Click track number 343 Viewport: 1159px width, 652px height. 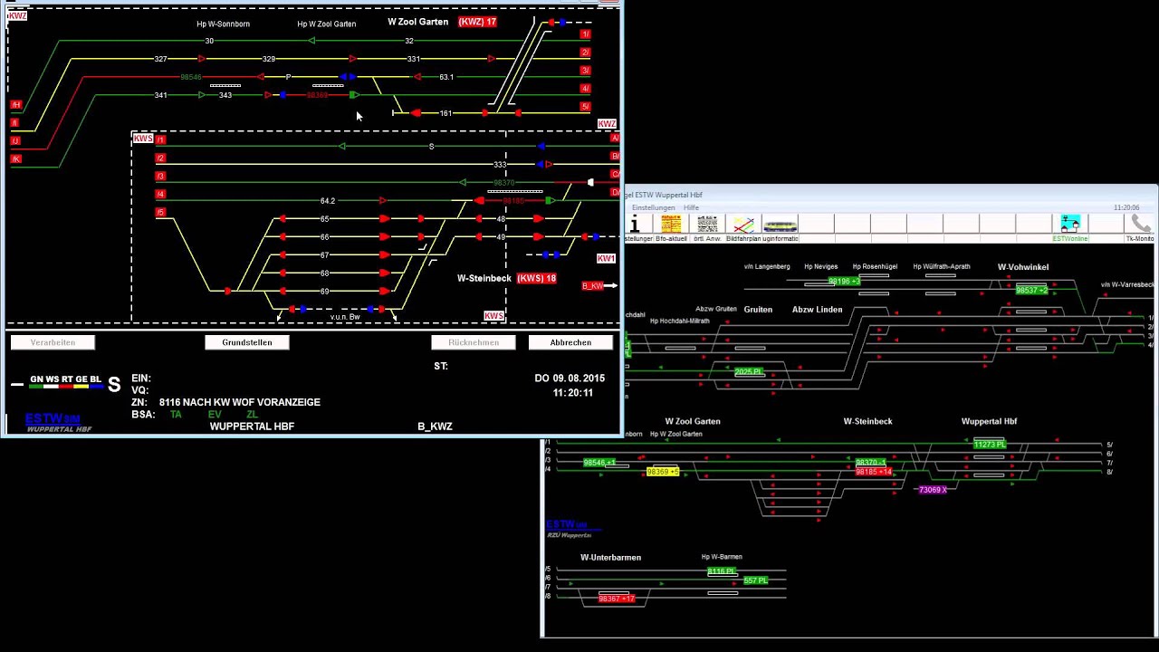tap(225, 95)
